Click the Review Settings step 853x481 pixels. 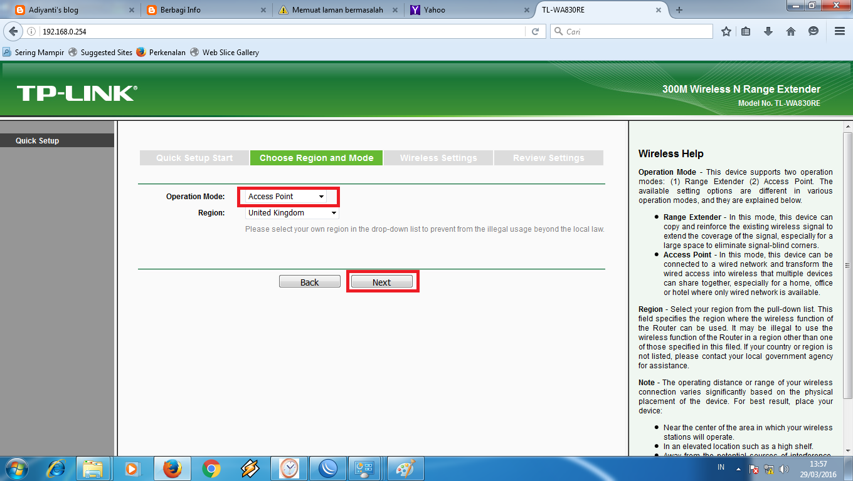pyautogui.click(x=549, y=158)
